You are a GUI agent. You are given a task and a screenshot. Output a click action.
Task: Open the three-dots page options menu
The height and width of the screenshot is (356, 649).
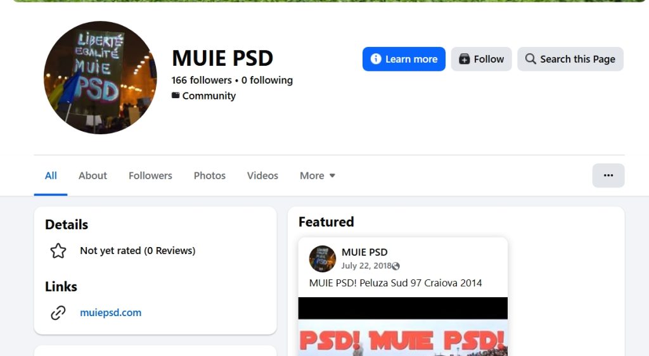click(x=608, y=175)
